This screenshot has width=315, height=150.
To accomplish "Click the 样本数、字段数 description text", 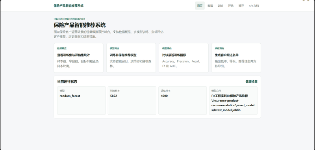I will [x=78, y=64].
